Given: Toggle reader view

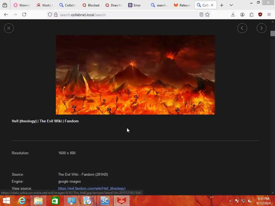Looking at the screenshot, I should (201, 15).
